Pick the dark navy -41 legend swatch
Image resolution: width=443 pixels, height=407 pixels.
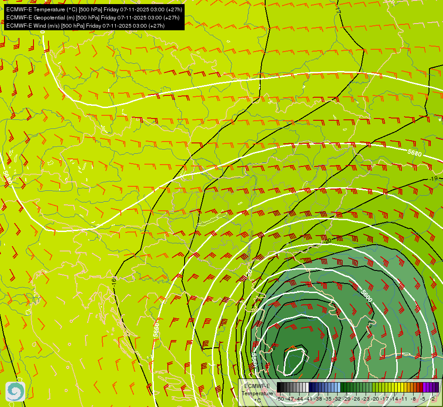(310, 387)
